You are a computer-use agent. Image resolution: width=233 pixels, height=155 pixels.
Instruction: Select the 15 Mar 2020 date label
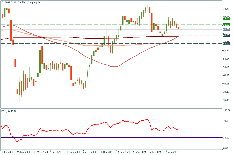[x=24, y=152]
